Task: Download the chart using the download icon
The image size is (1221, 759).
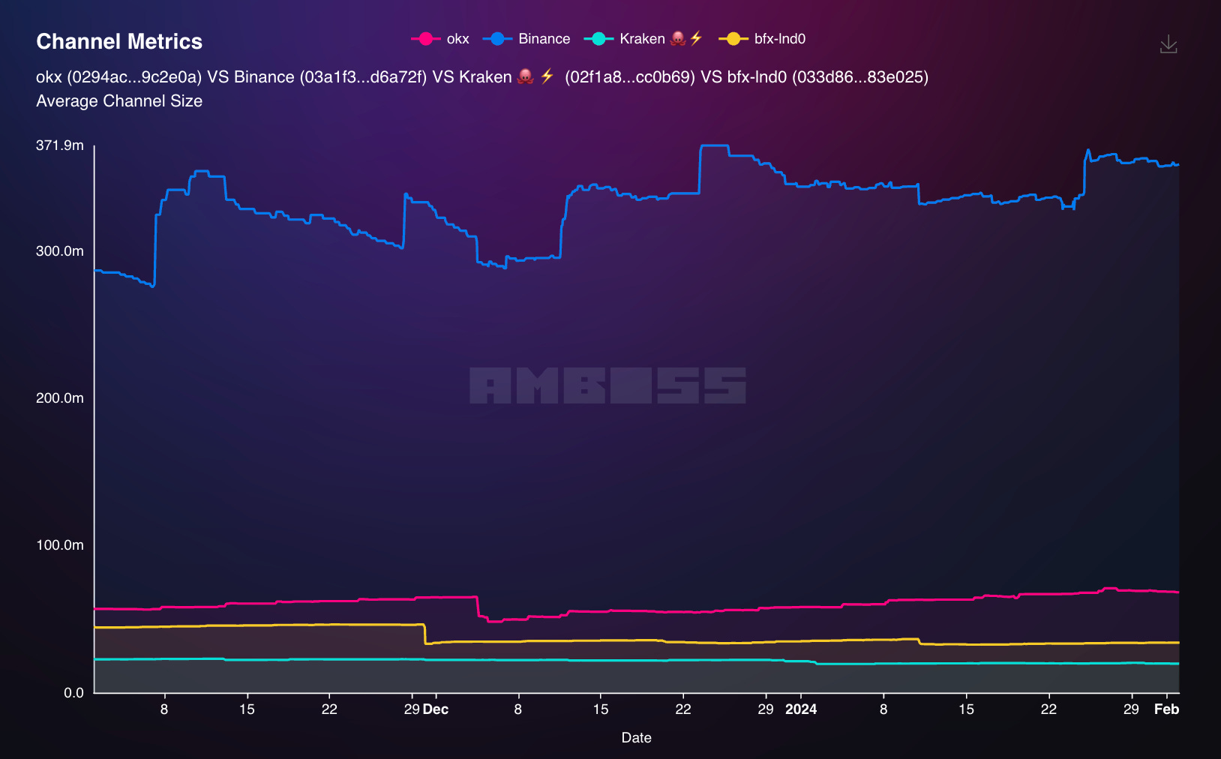Action: pos(1168,44)
